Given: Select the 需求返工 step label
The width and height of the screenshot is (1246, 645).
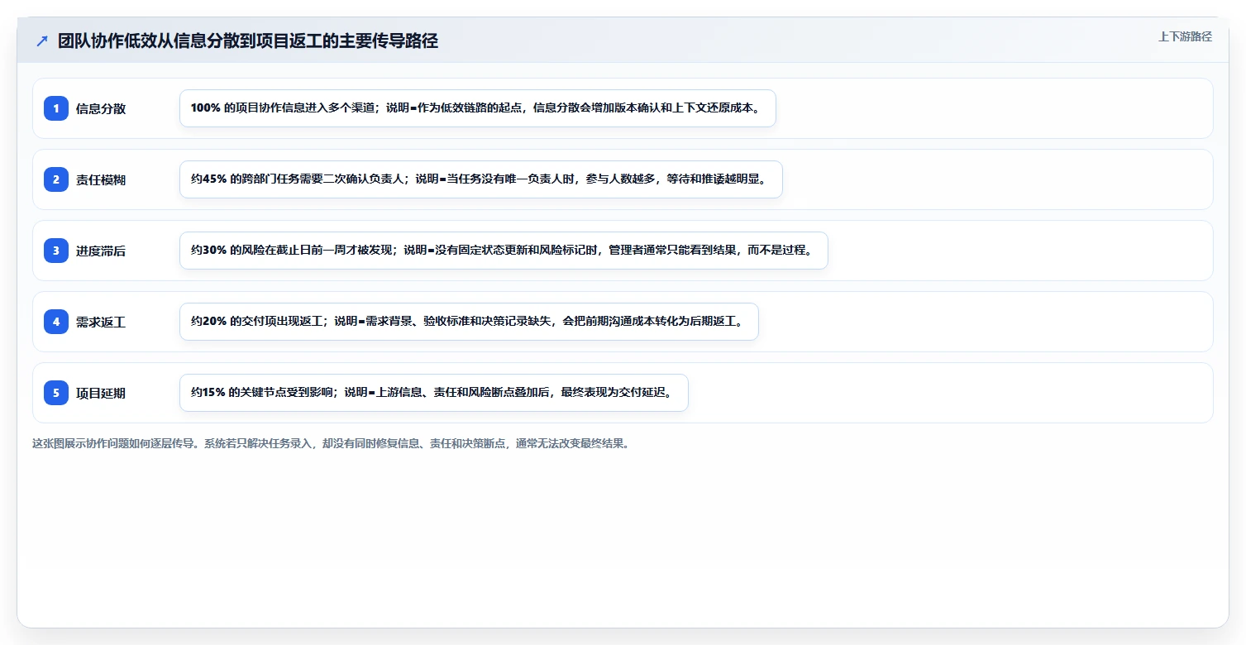Looking at the screenshot, I should tap(101, 322).
